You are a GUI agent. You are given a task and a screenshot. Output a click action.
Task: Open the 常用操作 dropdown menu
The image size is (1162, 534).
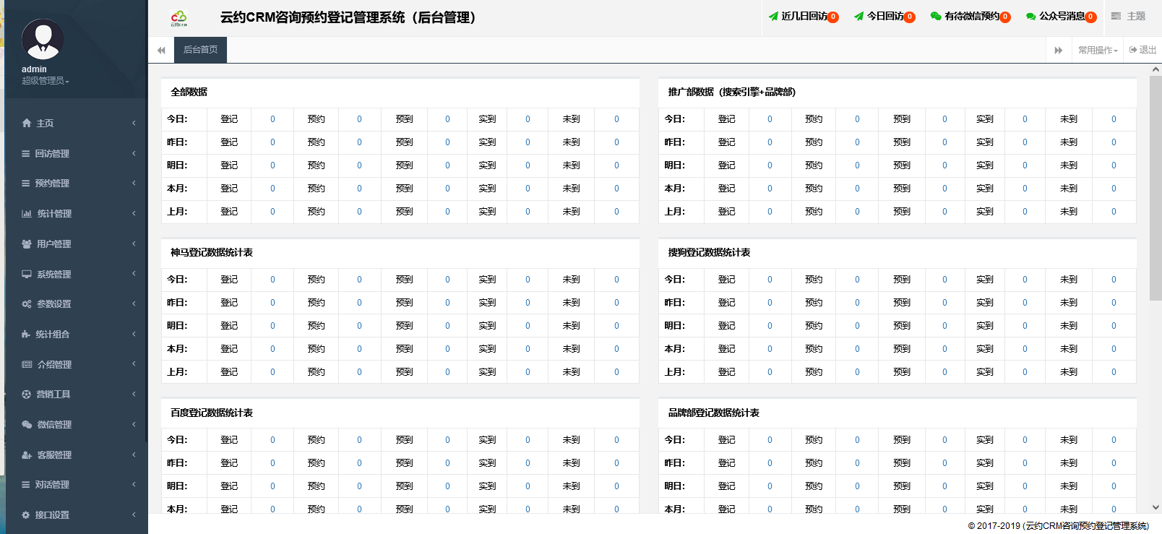pyautogui.click(x=1098, y=51)
